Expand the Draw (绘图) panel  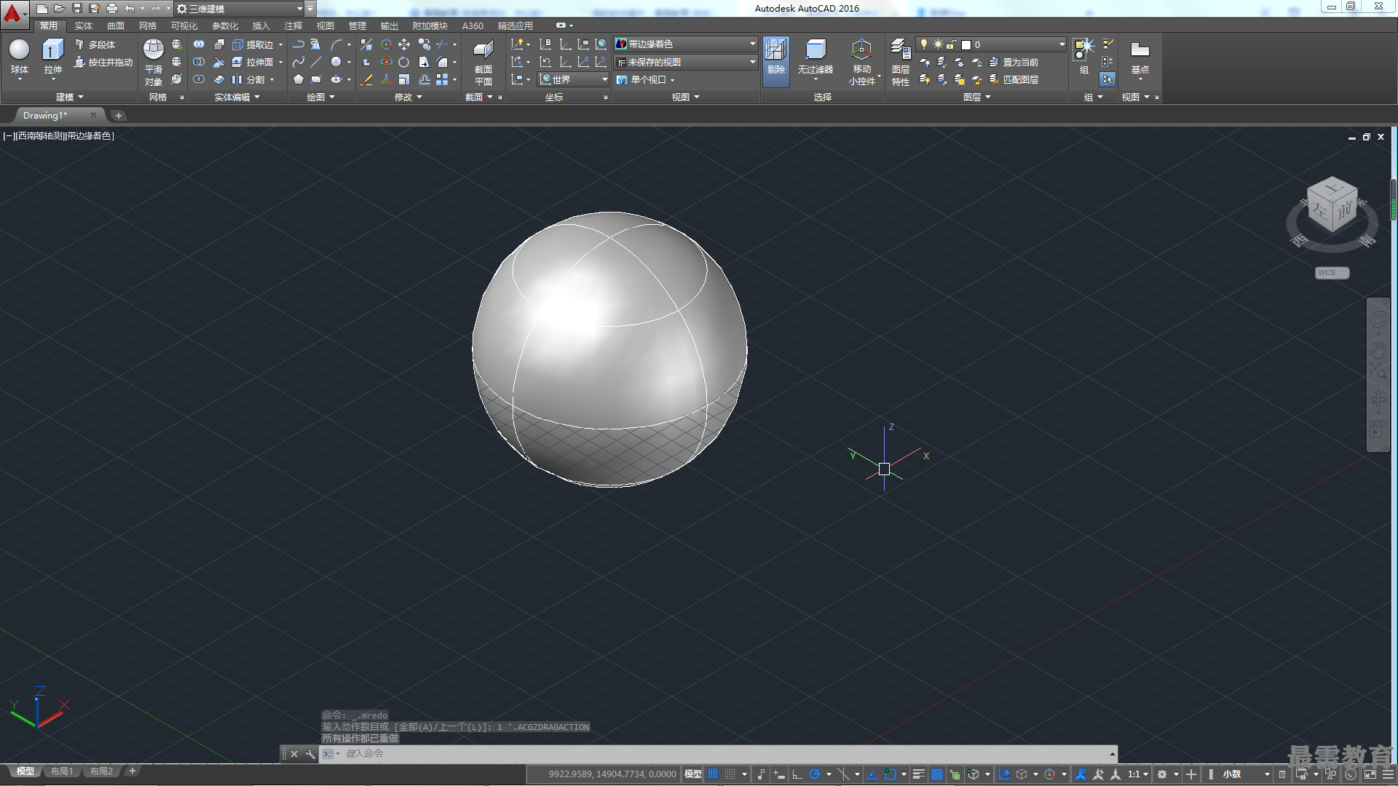(320, 97)
